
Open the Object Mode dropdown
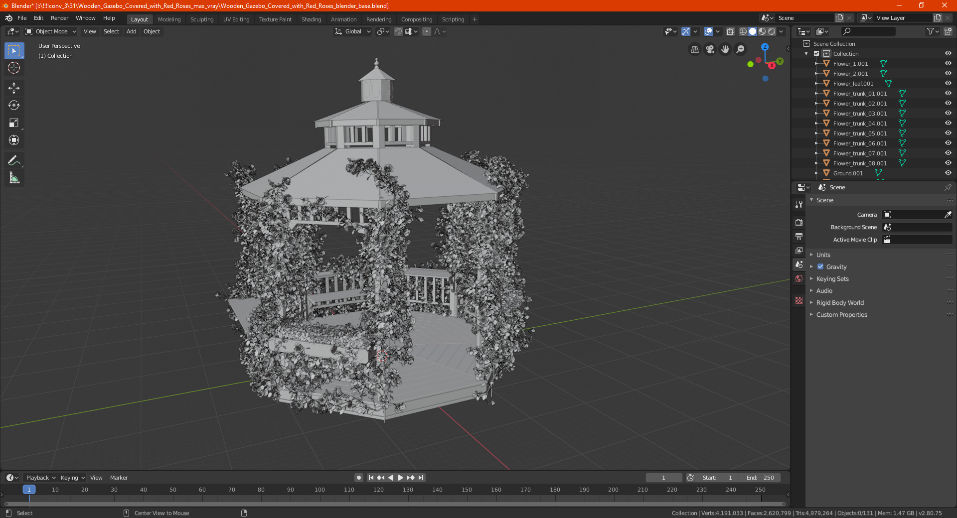(51, 31)
